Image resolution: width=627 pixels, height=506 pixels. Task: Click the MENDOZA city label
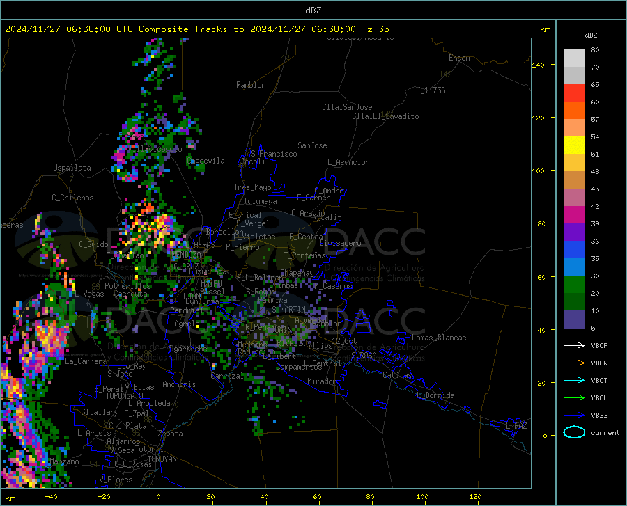[186, 255]
